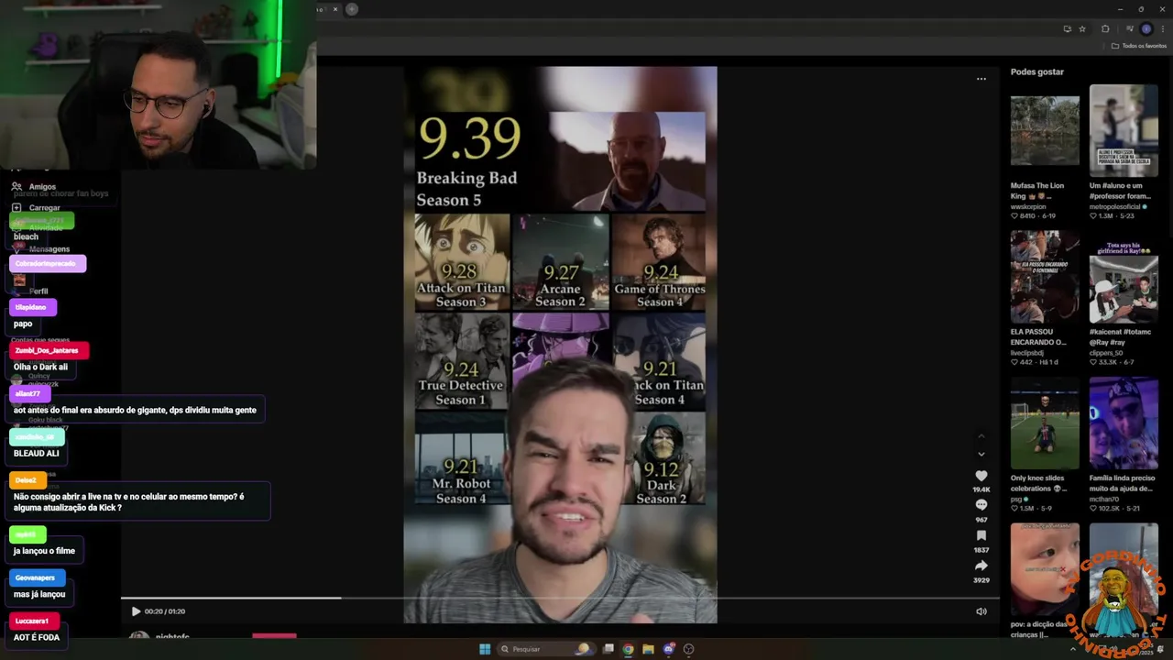Share the video using the arrow icon
Image resolution: width=1173 pixels, height=660 pixels.
pos(981,566)
